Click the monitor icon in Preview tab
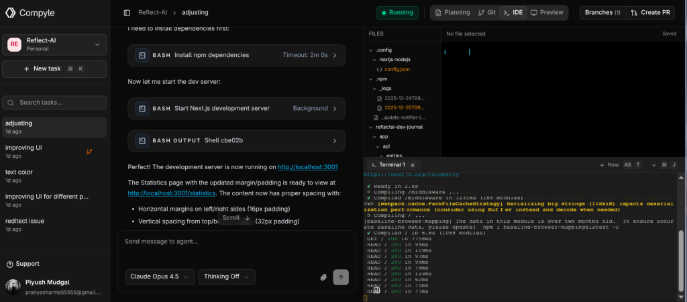The height and width of the screenshot is (302, 687). click(x=533, y=13)
